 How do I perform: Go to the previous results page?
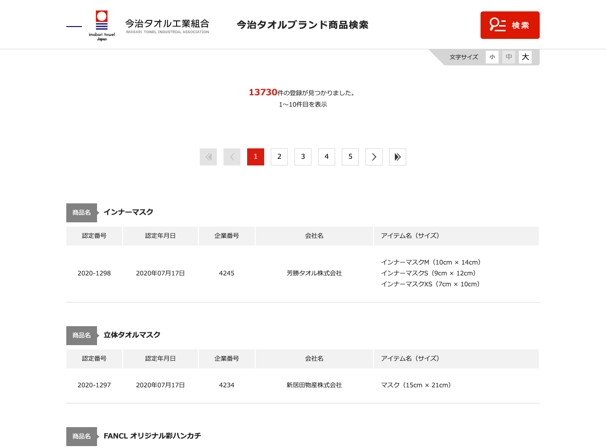click(232, 156)
